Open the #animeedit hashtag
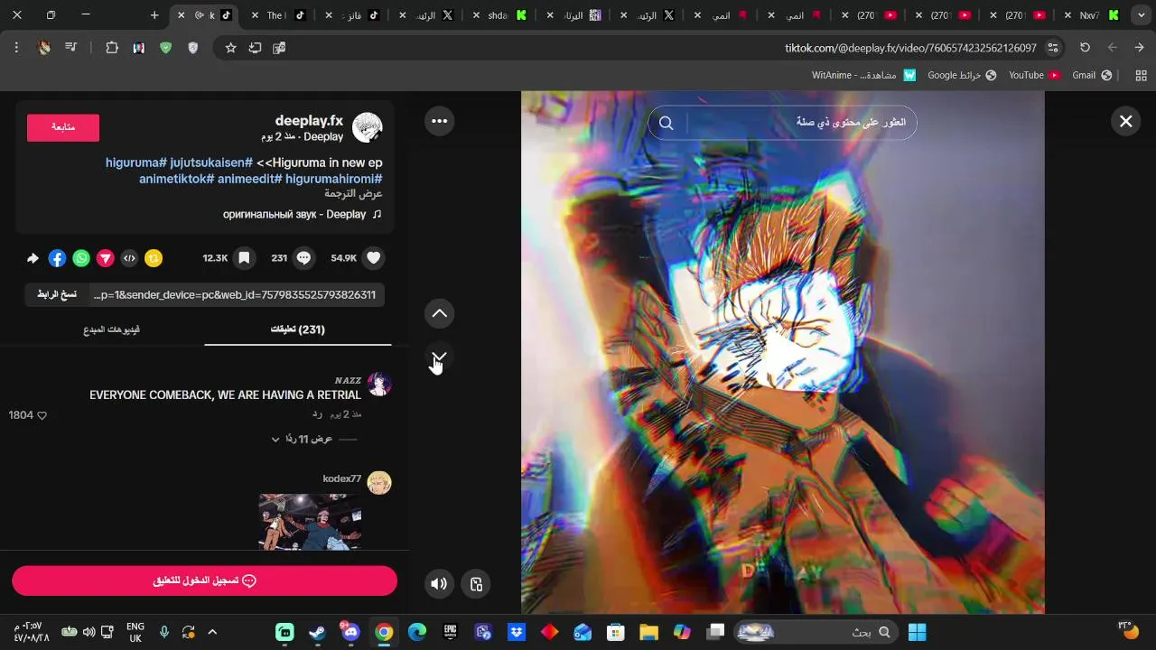 coord(249,179)
